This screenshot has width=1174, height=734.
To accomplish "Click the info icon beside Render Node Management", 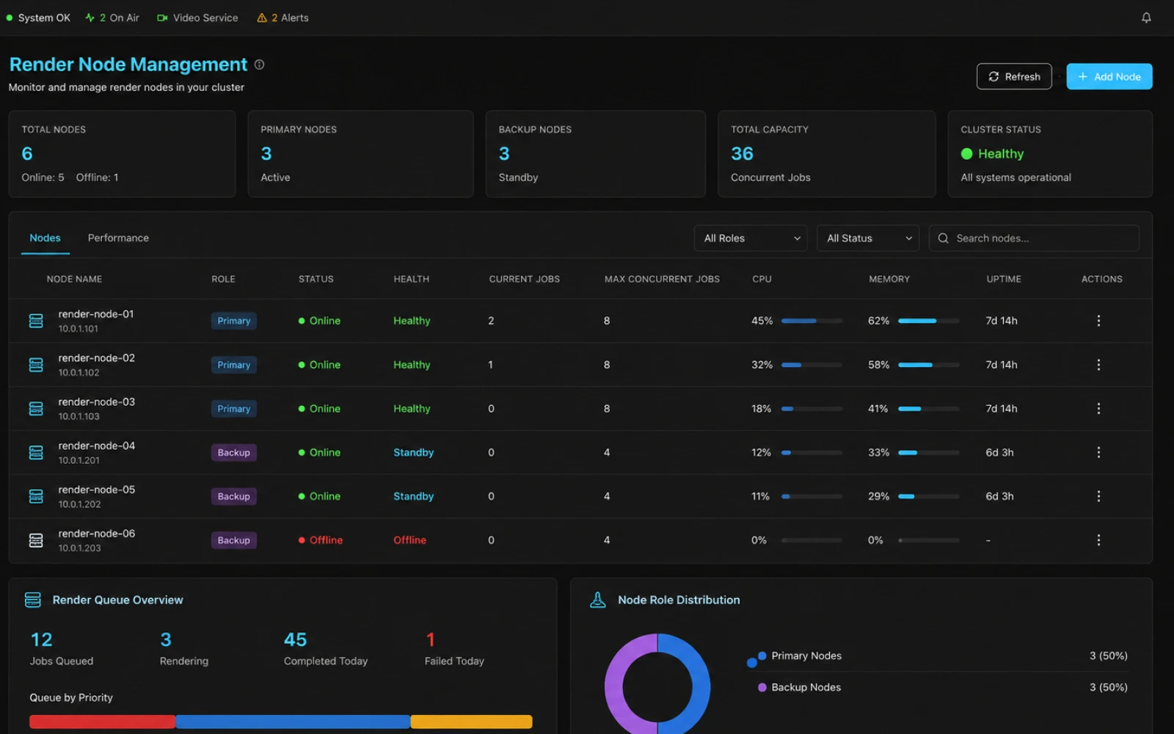I will point(259,65).
